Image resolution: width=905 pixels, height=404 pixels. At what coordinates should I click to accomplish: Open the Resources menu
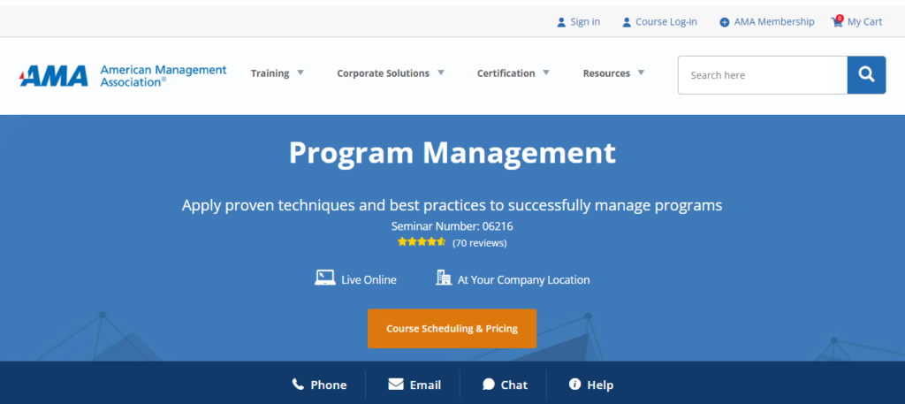click(x=606, y=73)
